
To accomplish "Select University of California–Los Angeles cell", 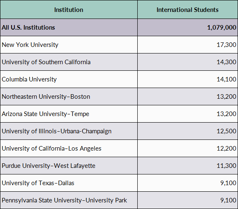I will [69, 149].
